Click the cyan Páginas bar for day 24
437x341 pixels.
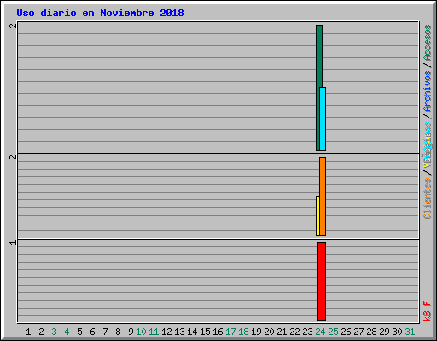coord(323,118)
